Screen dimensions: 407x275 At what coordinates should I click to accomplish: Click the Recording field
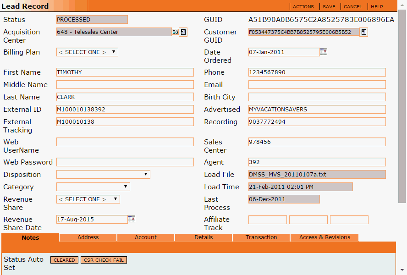(317, 122)
